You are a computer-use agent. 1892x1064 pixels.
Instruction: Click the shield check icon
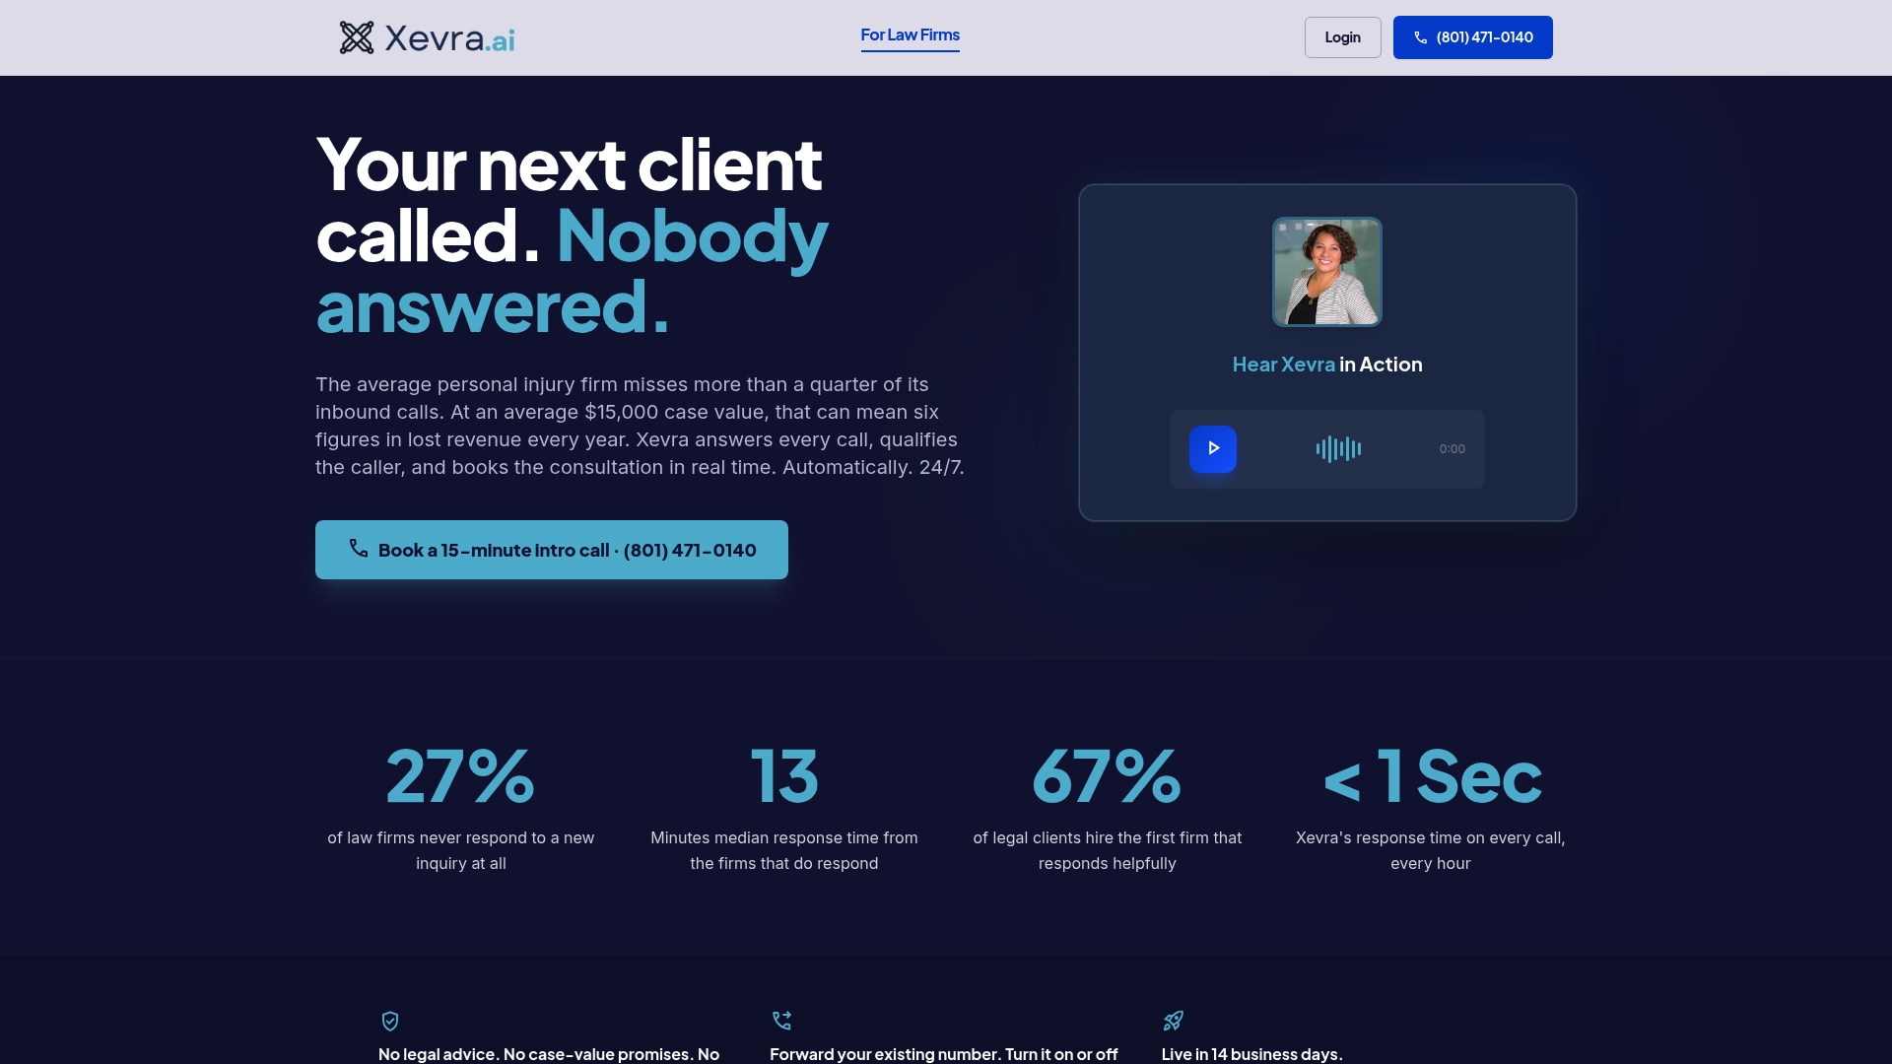coord(390,1021)
